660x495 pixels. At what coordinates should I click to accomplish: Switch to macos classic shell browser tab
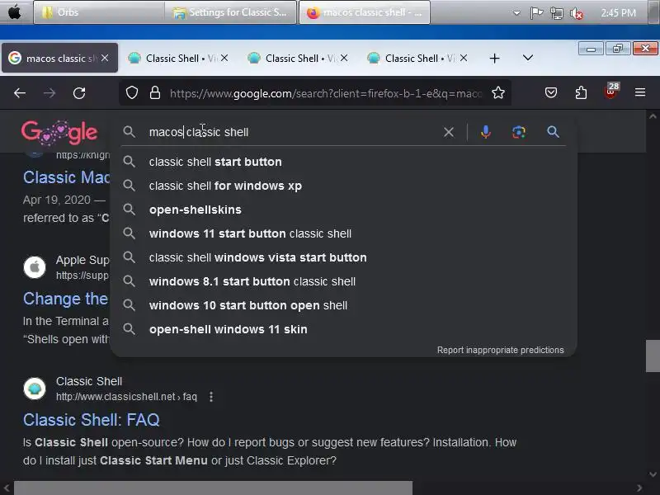59,58
